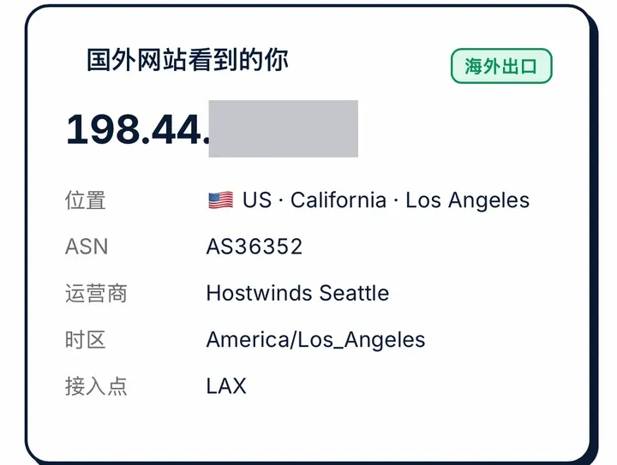
Task: Click the gray masked IP block
Action: 284,129
